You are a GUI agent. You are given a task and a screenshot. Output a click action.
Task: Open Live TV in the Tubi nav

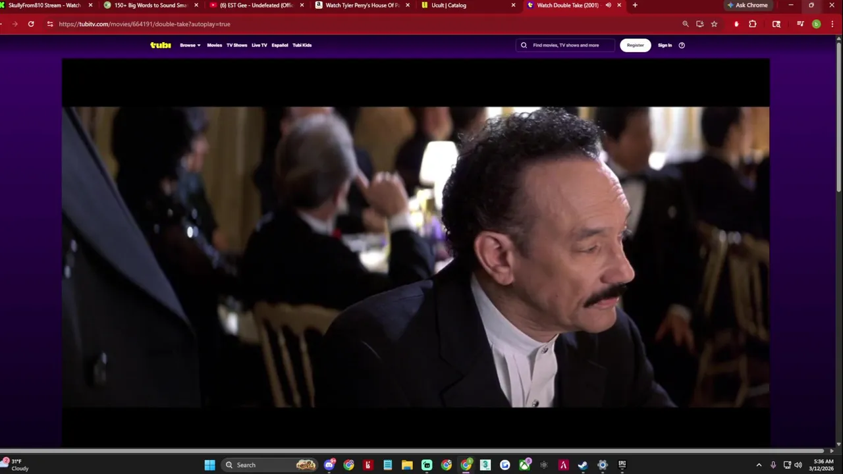tap(259, 45)
